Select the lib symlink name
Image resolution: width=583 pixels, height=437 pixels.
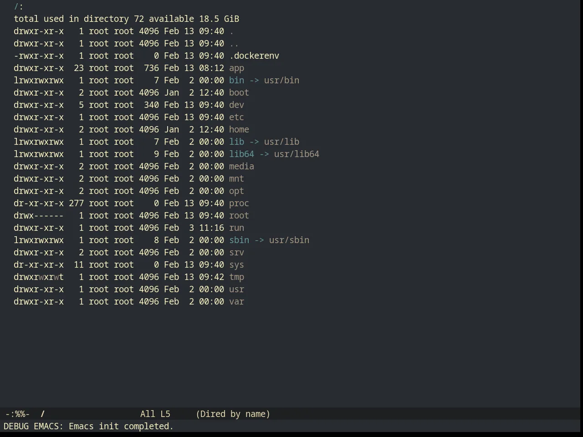236,142
